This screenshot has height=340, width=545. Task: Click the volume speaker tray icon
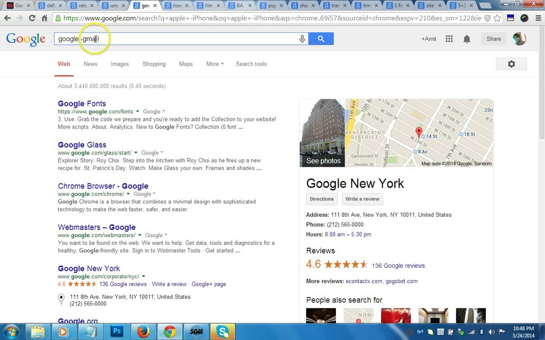[x=491, y=332]
